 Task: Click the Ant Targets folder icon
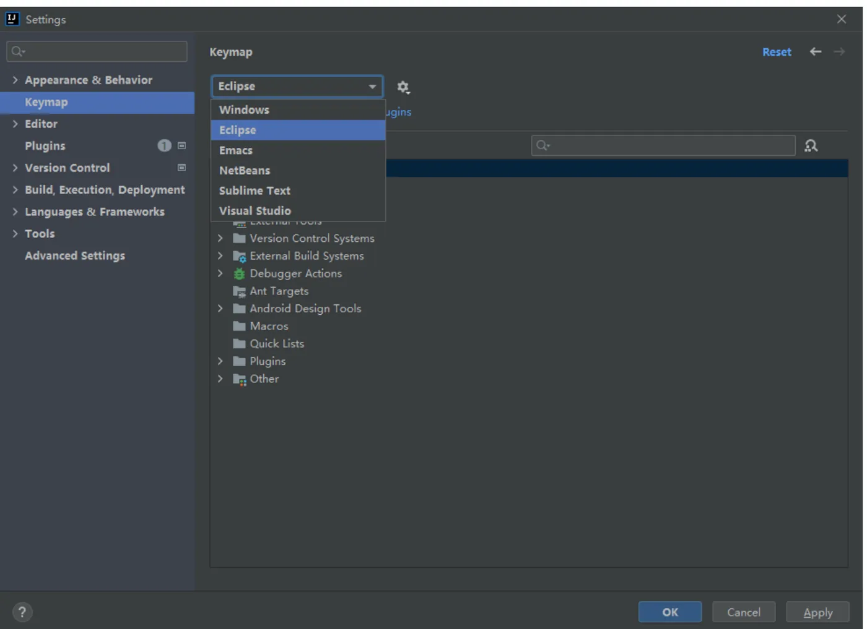pyautogui.click(x=240, y=291)
